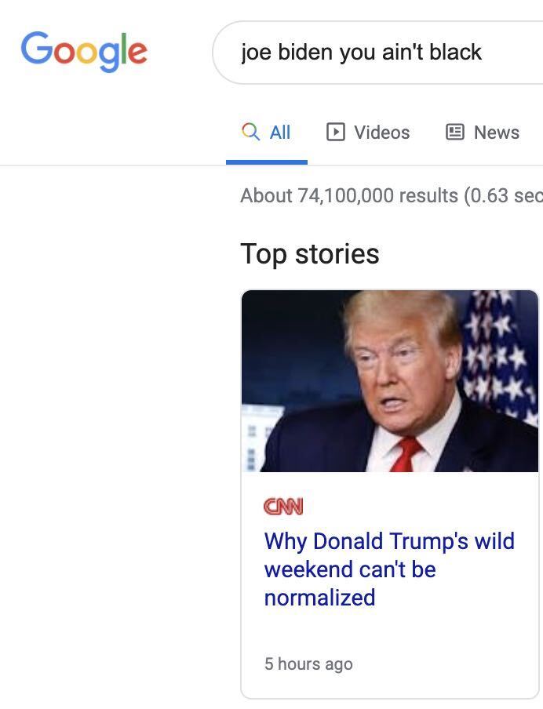The image size is (543, 709).
Task: Select the All results tab label
Action: pos(280,133)
